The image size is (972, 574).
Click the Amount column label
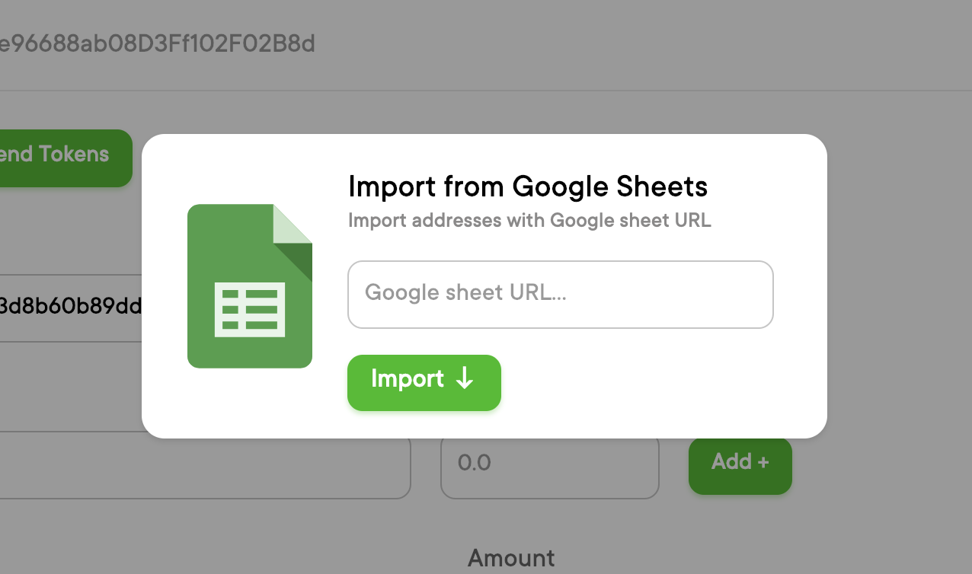(x=512, y=557)
